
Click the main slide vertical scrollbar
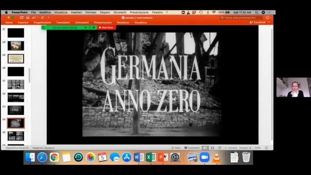(272, 84)
